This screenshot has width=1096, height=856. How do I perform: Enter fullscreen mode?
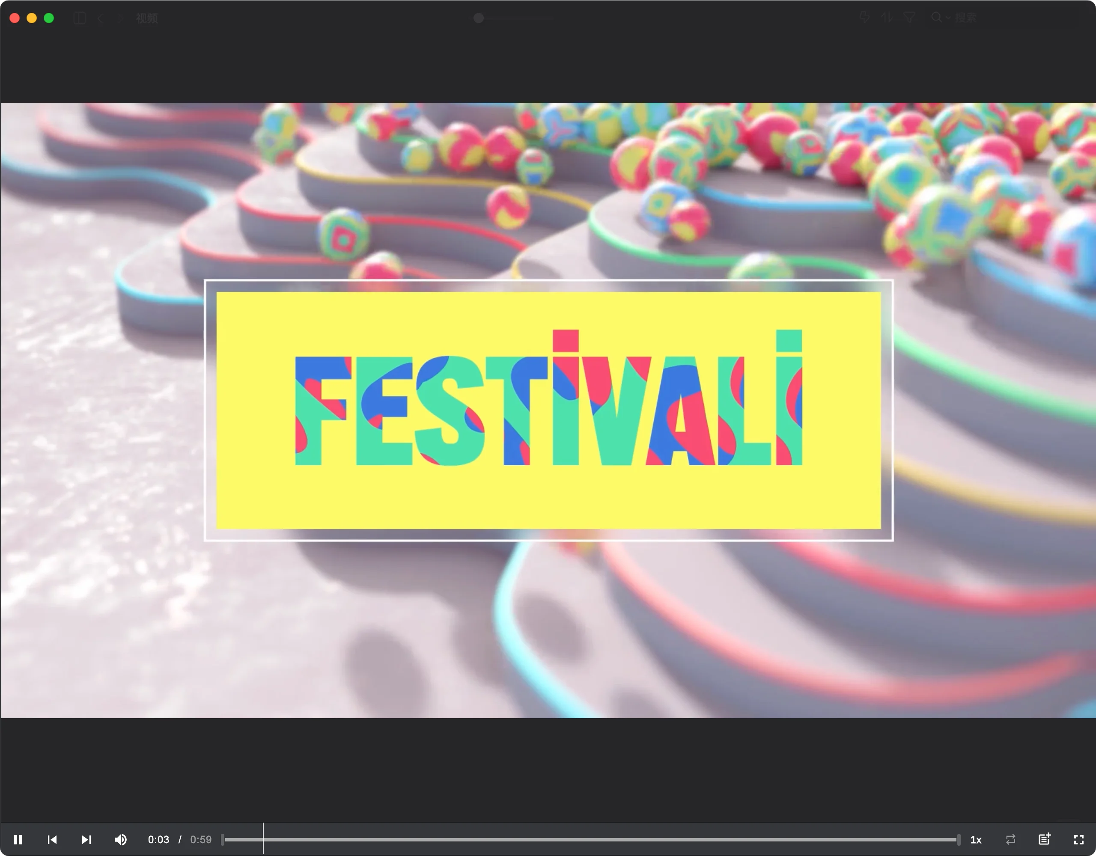[1078, 839]
